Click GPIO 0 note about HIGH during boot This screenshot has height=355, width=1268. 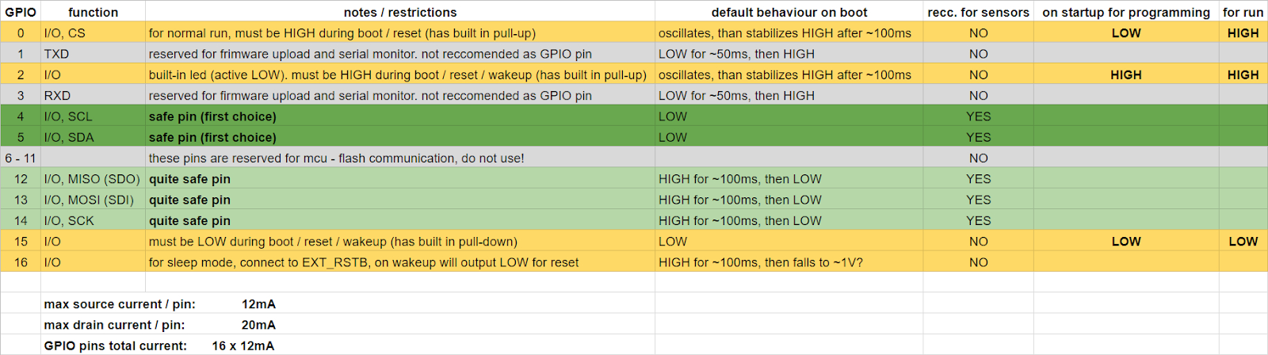click(400, 33)
